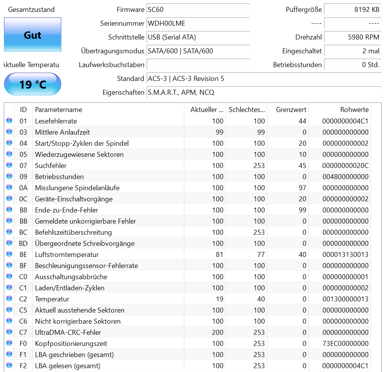Image resolution: width=384 pixels, height=372 pixels.
Task: Select ID cell F2
Action: point(23,366)
